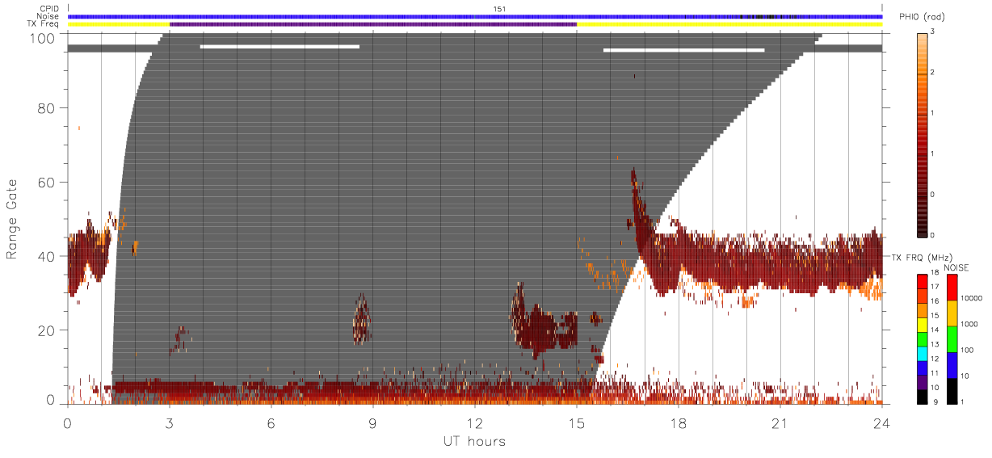992x458 pixels.
Task: Click x-axis tick label 21 UT
Action: [x=780, y=423]
